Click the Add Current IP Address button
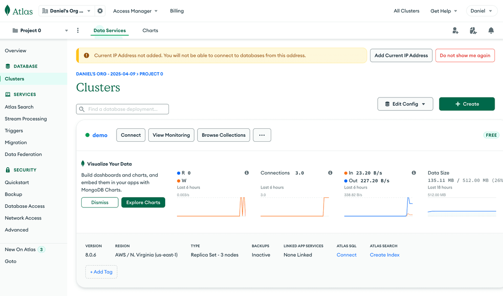503x296 pixels. click(x=401, y=55)
